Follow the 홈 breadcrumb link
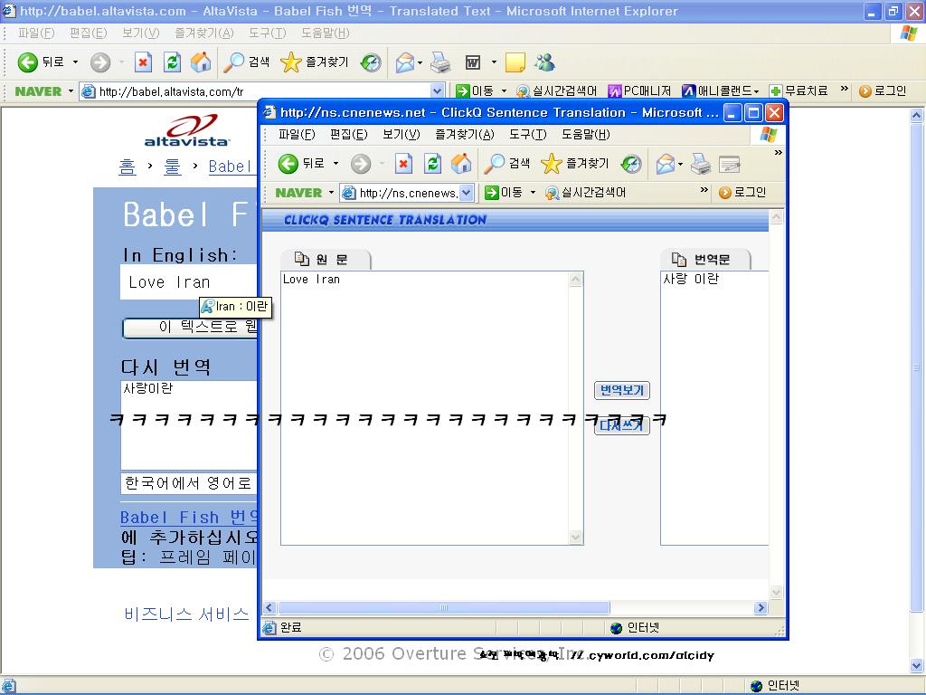Image resolution: width=926 pixels, height=695 pixels. point(127,167)
